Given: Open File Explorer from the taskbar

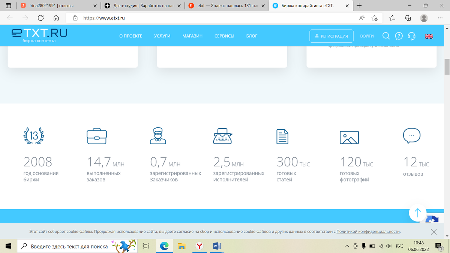Looking at the screenshot, I should (182, 246).
